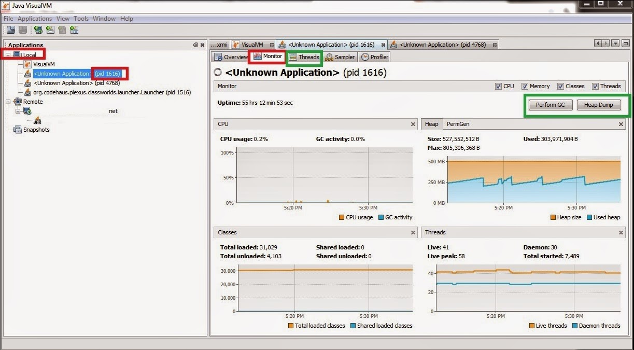
Task: Switch to the Monitor tab
Action: [268, 57]
